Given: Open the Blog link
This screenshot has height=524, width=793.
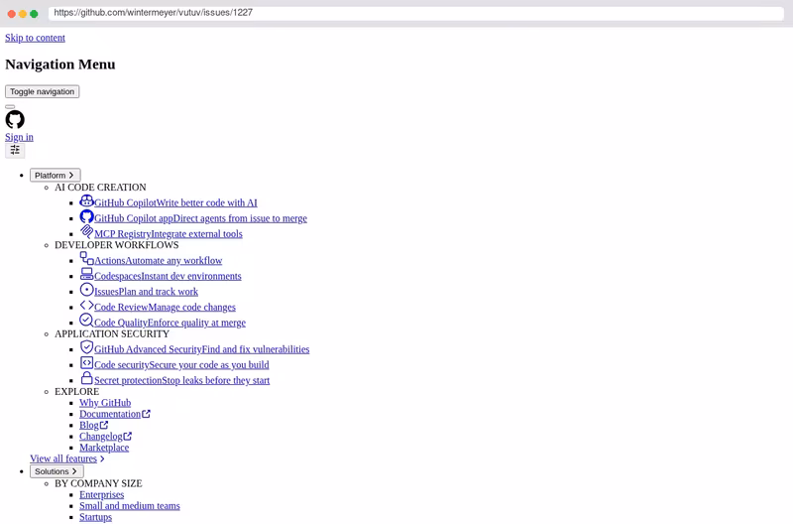Looking at the screenshot, I should 88,425.
